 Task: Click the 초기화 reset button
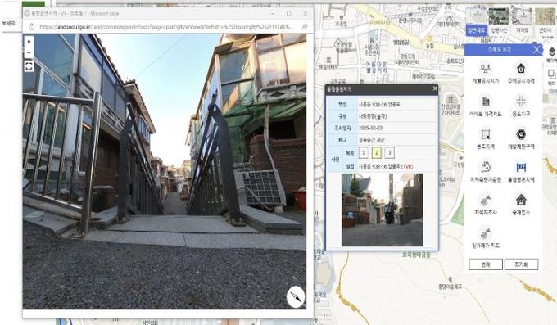click(521, 264)
